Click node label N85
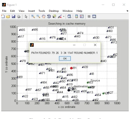 (35, 30)
